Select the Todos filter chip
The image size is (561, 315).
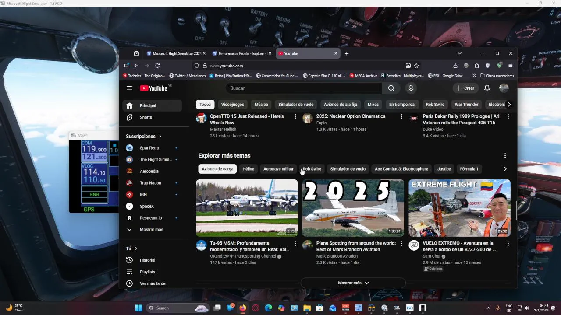click(205, 105)
